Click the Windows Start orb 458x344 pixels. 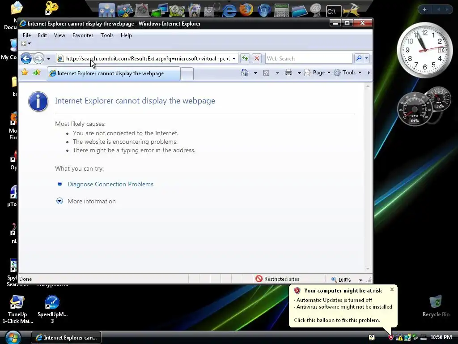point(13,338)
